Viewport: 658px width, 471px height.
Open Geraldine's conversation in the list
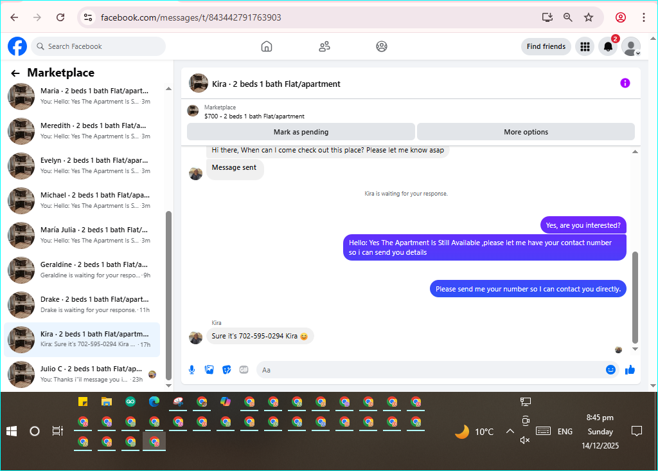(82, 270)
